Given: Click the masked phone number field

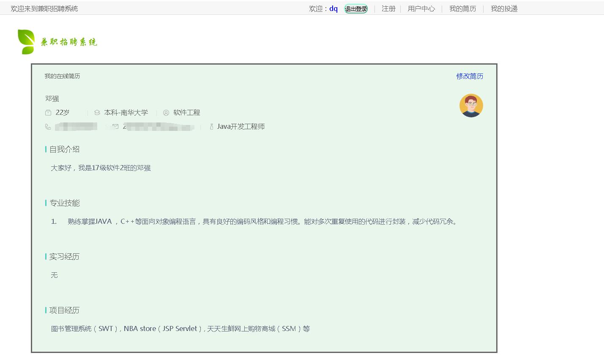Looking at the screenshot, I should point(76,126).
